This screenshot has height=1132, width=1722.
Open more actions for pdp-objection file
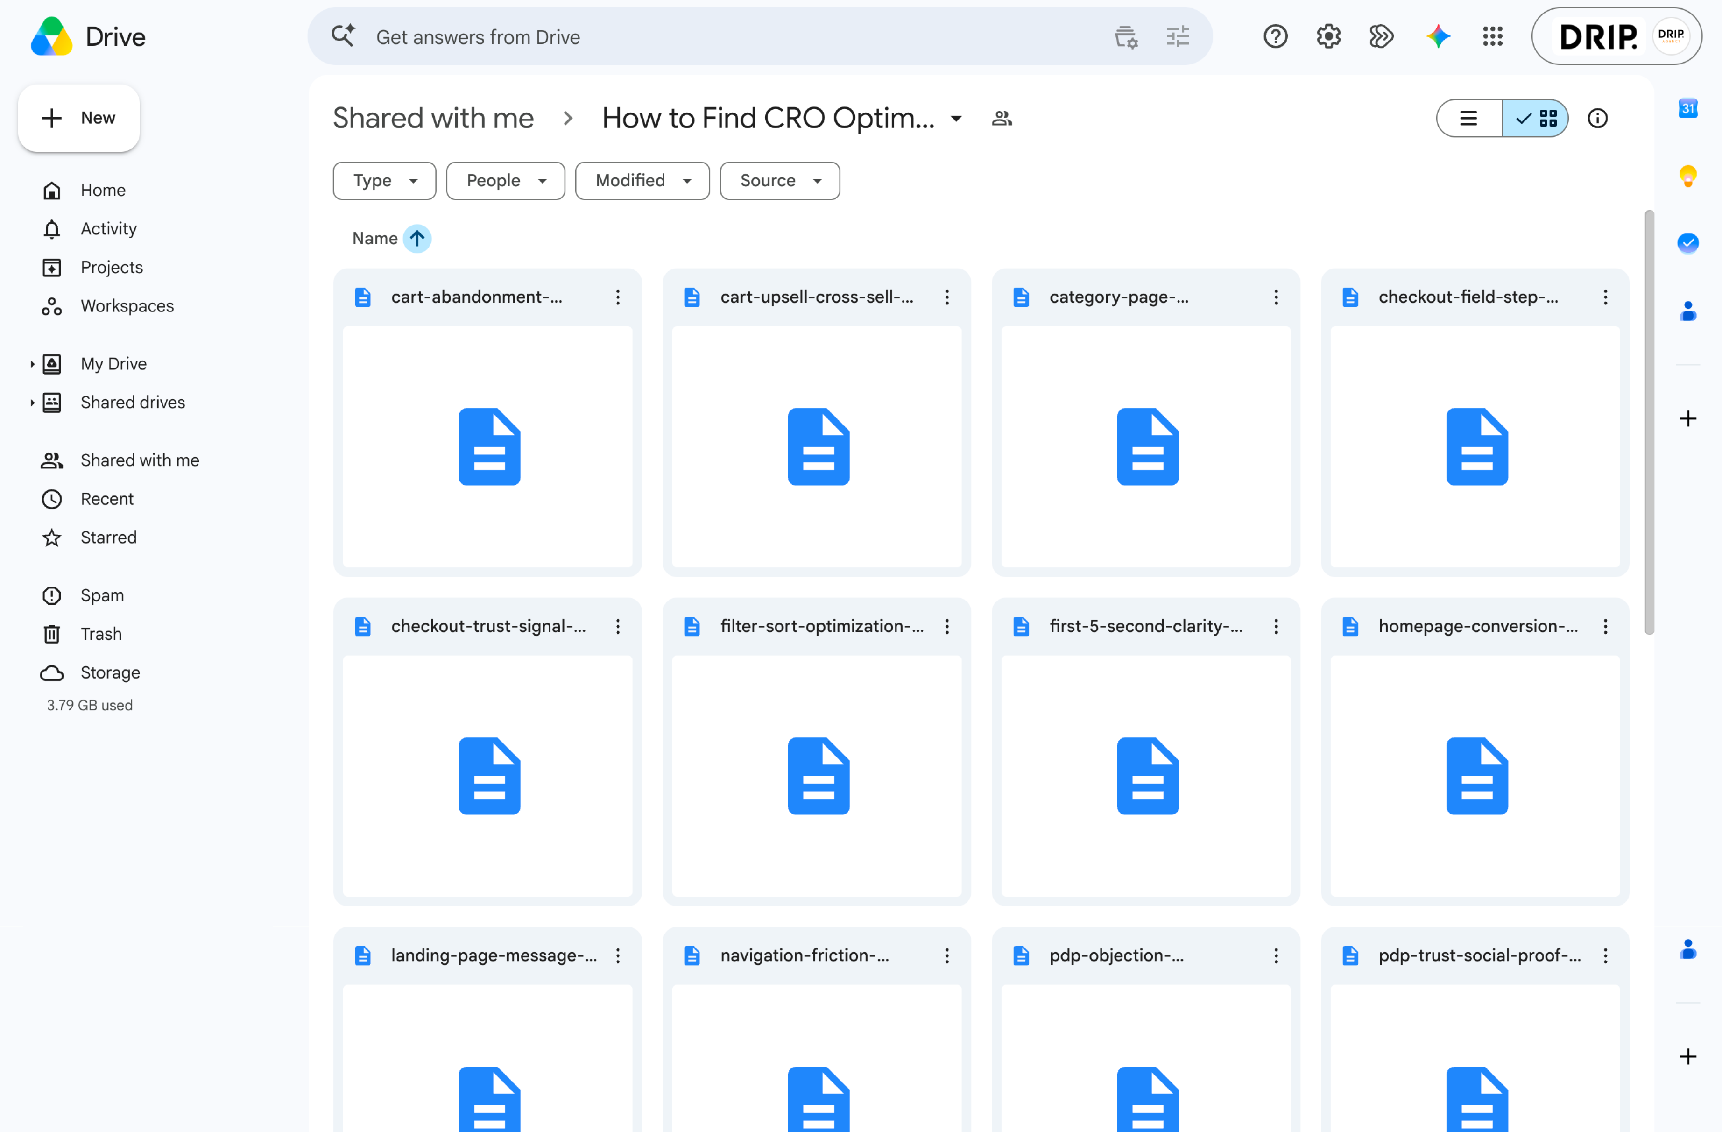click(1276, 955)
